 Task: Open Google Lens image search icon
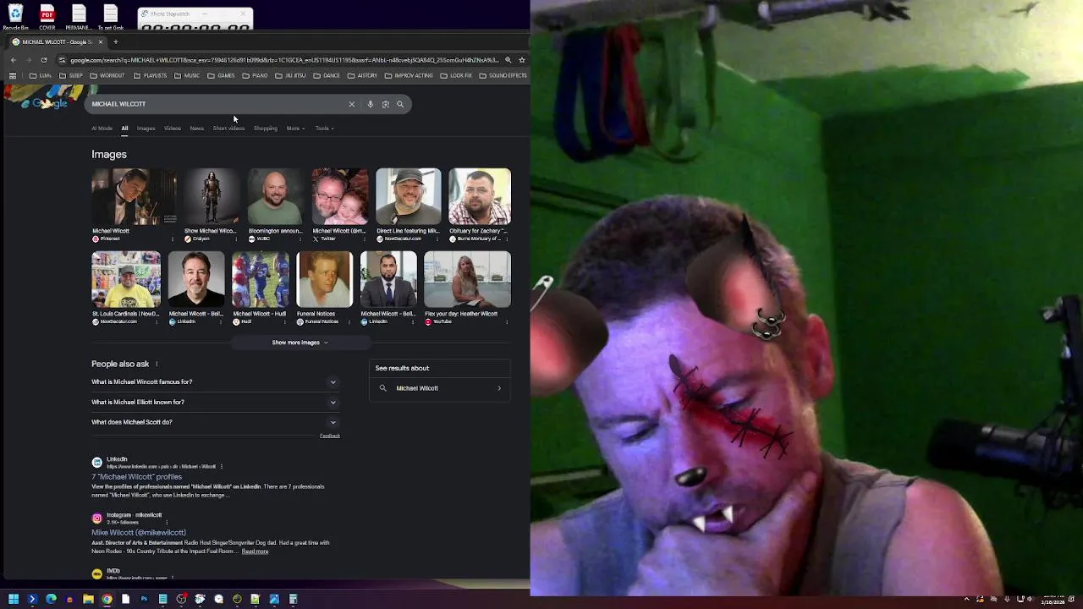click(x=385, y=104)
